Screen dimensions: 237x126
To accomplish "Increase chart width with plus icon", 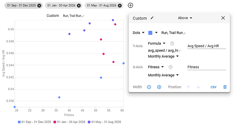I will 159,87.
